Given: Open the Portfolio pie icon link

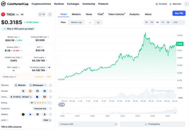Looking at the screenshot, I should point(161,4).
